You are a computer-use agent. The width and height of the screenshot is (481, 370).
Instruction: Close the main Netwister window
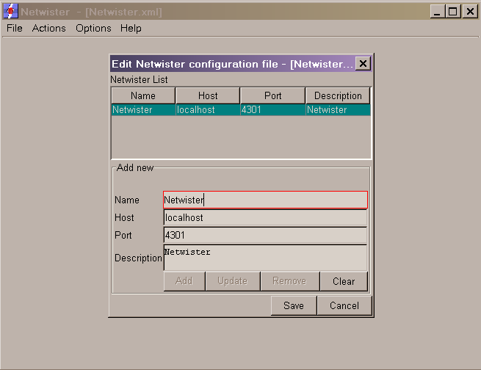pyautogui.click(x=470, y=12)
